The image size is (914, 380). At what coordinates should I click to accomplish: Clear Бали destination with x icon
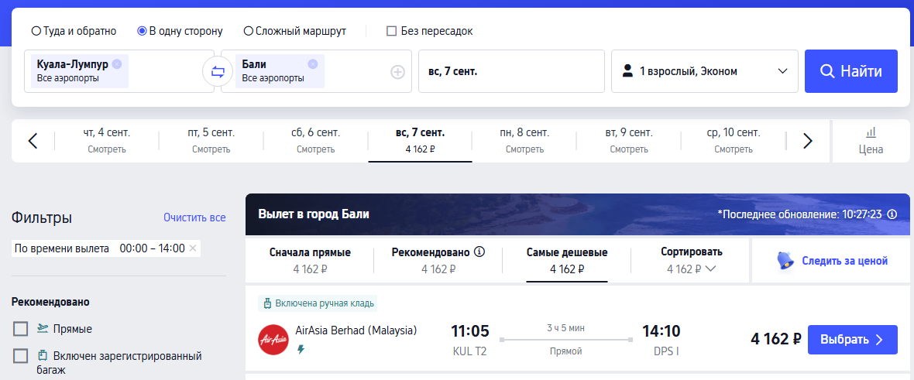313,64
